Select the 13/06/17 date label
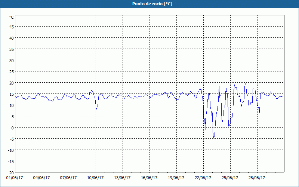Viewport: 299px width, 187px height. tap(123, 178)
